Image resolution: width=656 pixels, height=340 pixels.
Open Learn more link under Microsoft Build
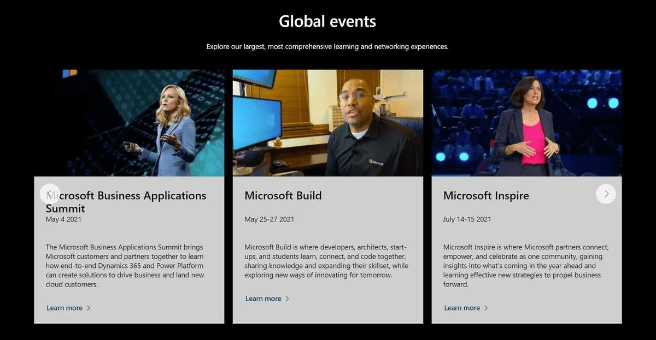coord(263,299)
